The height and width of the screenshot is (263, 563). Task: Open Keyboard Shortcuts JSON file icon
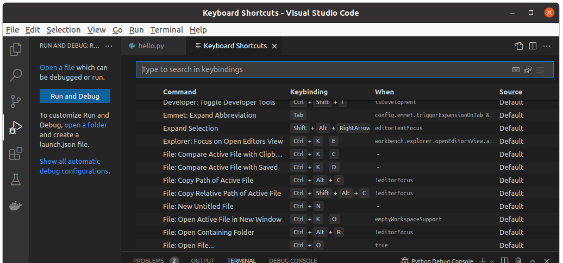coord(518,46)
